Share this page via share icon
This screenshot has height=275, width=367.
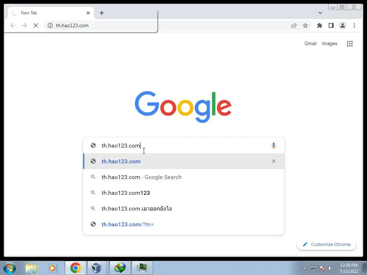click(x=294, y=25)
